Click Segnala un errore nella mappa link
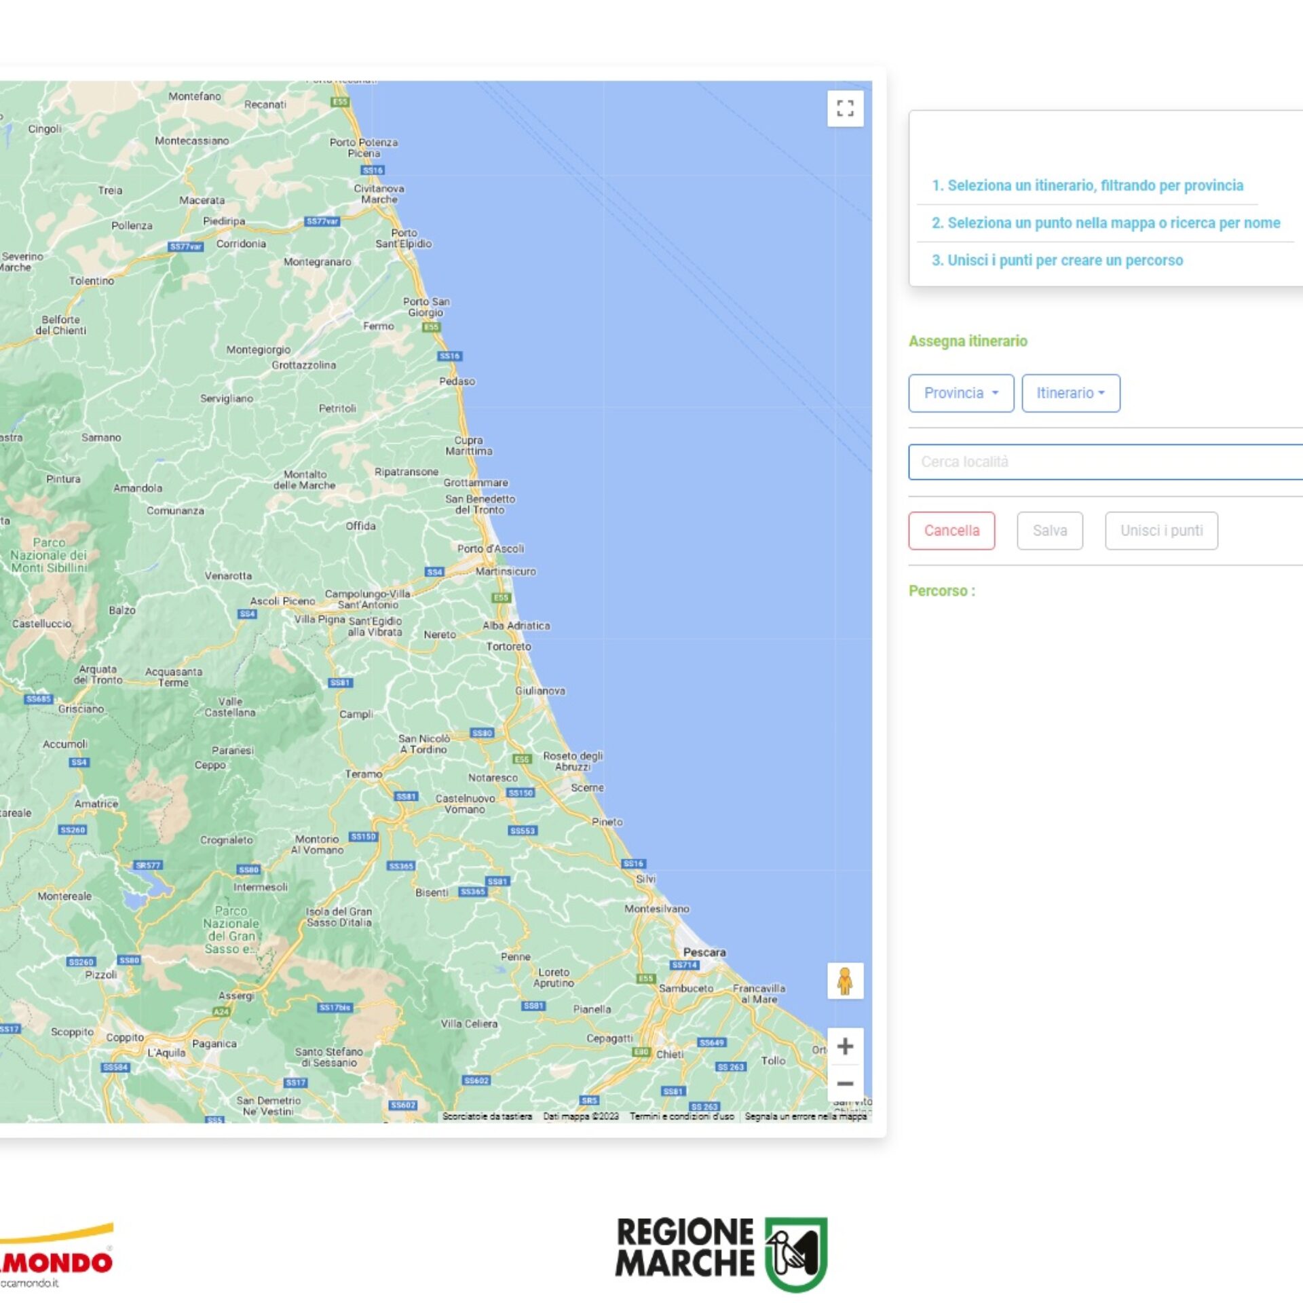 pos(806,1116)
